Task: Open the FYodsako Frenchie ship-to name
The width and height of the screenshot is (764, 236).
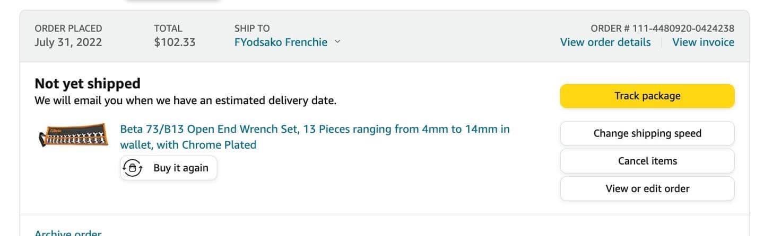Action: pos(281,42)
